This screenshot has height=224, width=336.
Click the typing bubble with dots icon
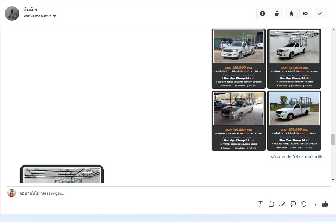293,204
